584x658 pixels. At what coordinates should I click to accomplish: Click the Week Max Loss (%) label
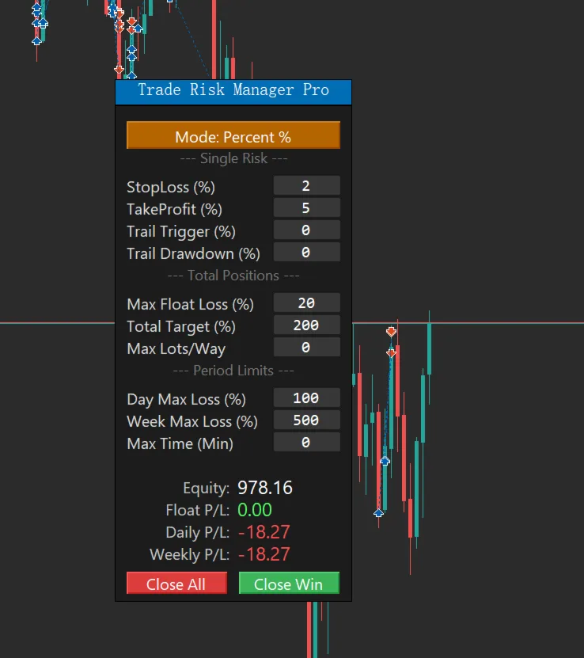tap(192, 421)
